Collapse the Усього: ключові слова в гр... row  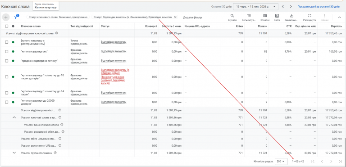coord(14,117)
